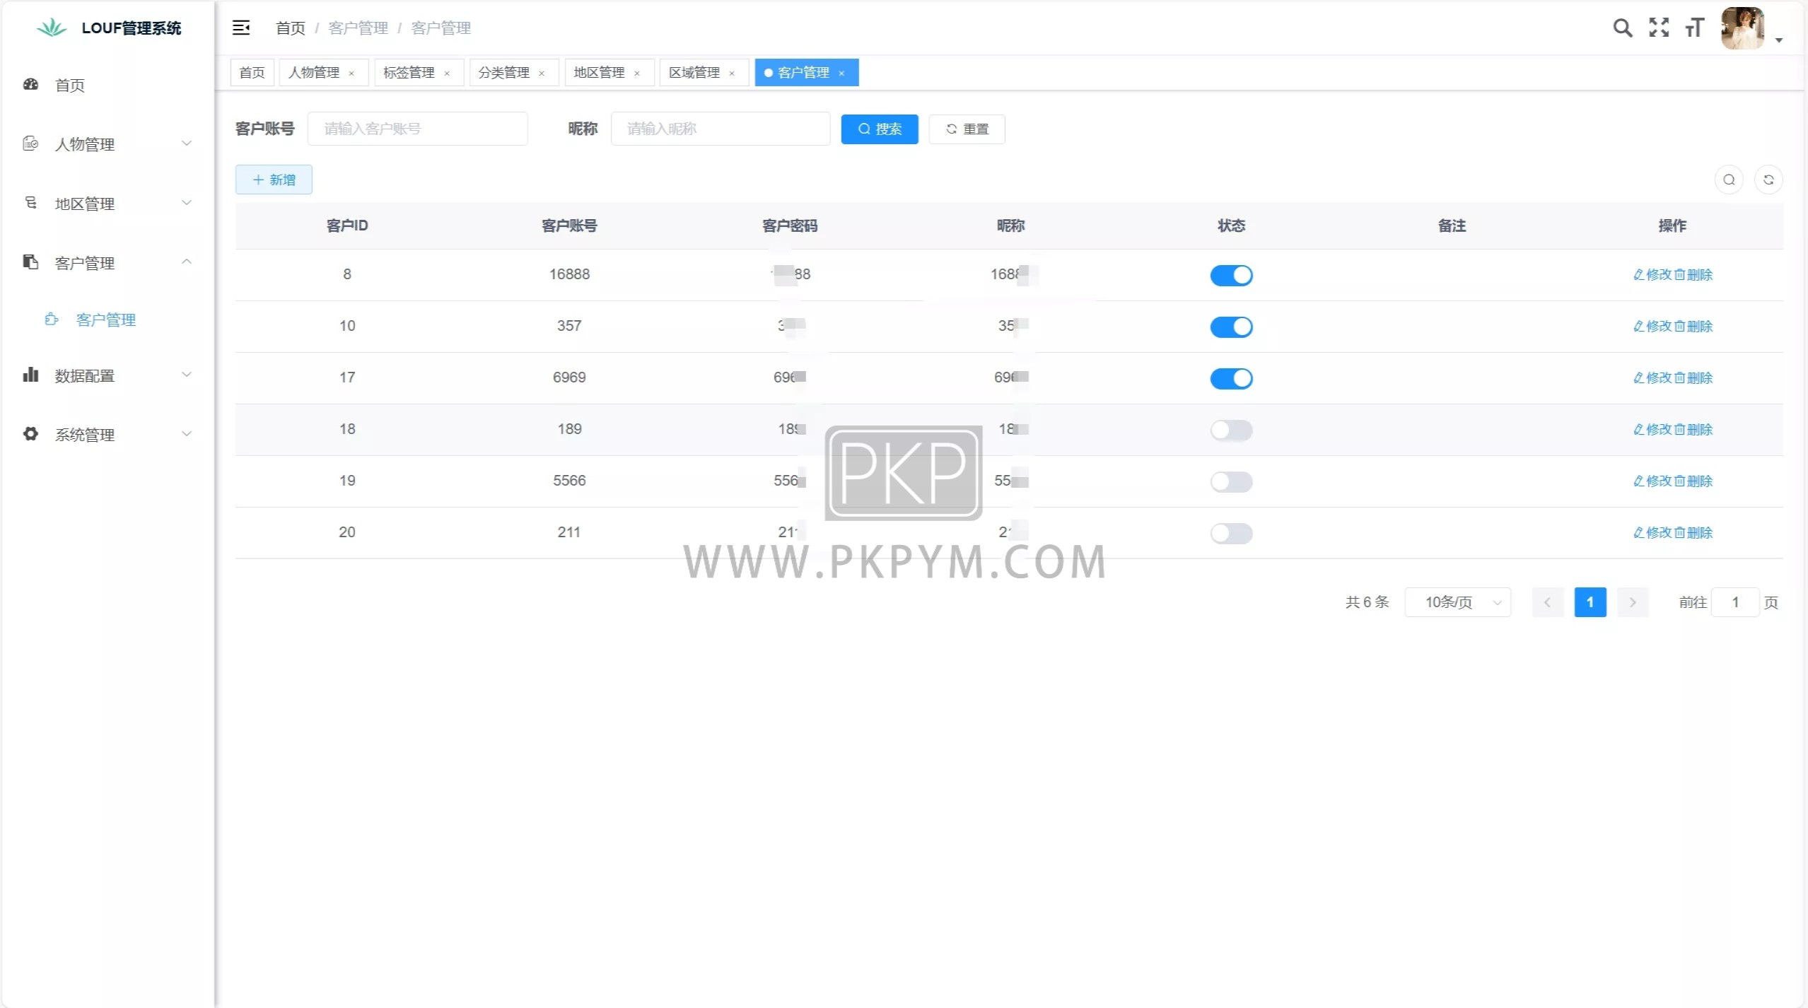This screenshot has height=1008, width=1808.
Task: Turn off the status switch for customer 6969
Action: click(1231, 378)
